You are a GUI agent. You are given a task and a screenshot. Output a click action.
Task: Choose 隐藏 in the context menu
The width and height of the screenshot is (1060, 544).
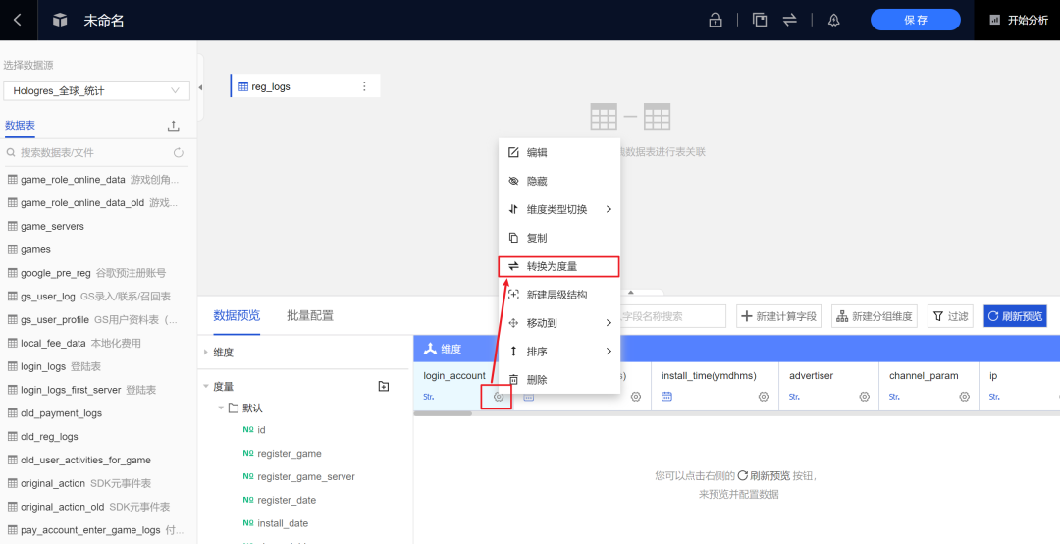(x=559, y=182)
